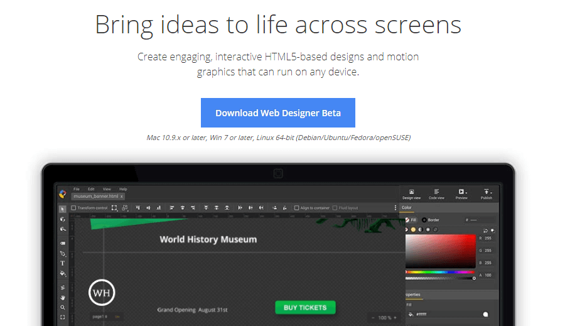Click the paint bucket icon beside #ffffff

click(411, 314)
